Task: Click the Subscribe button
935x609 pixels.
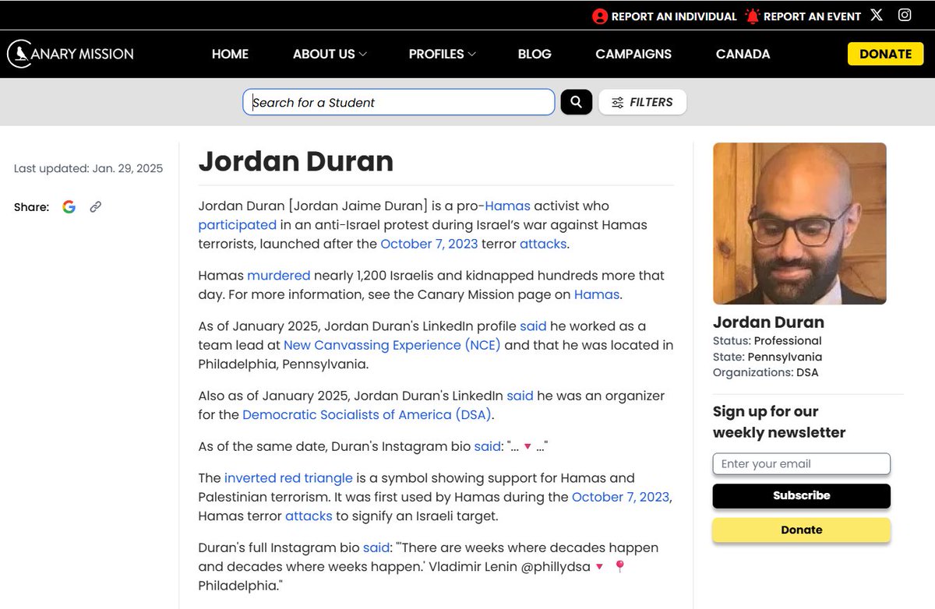Action: click(x=801, y=495)
